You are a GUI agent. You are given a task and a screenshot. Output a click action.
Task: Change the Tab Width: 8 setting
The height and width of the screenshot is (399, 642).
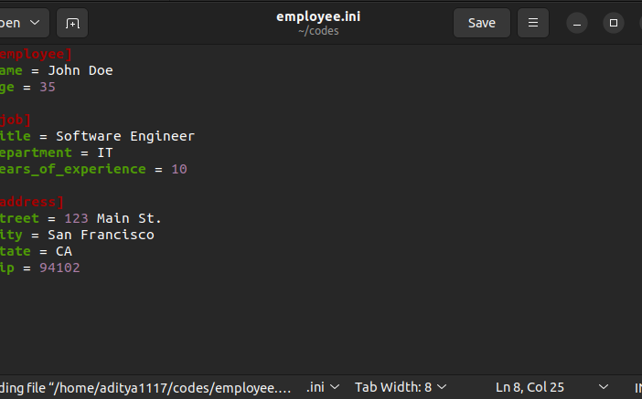[401, 387]
